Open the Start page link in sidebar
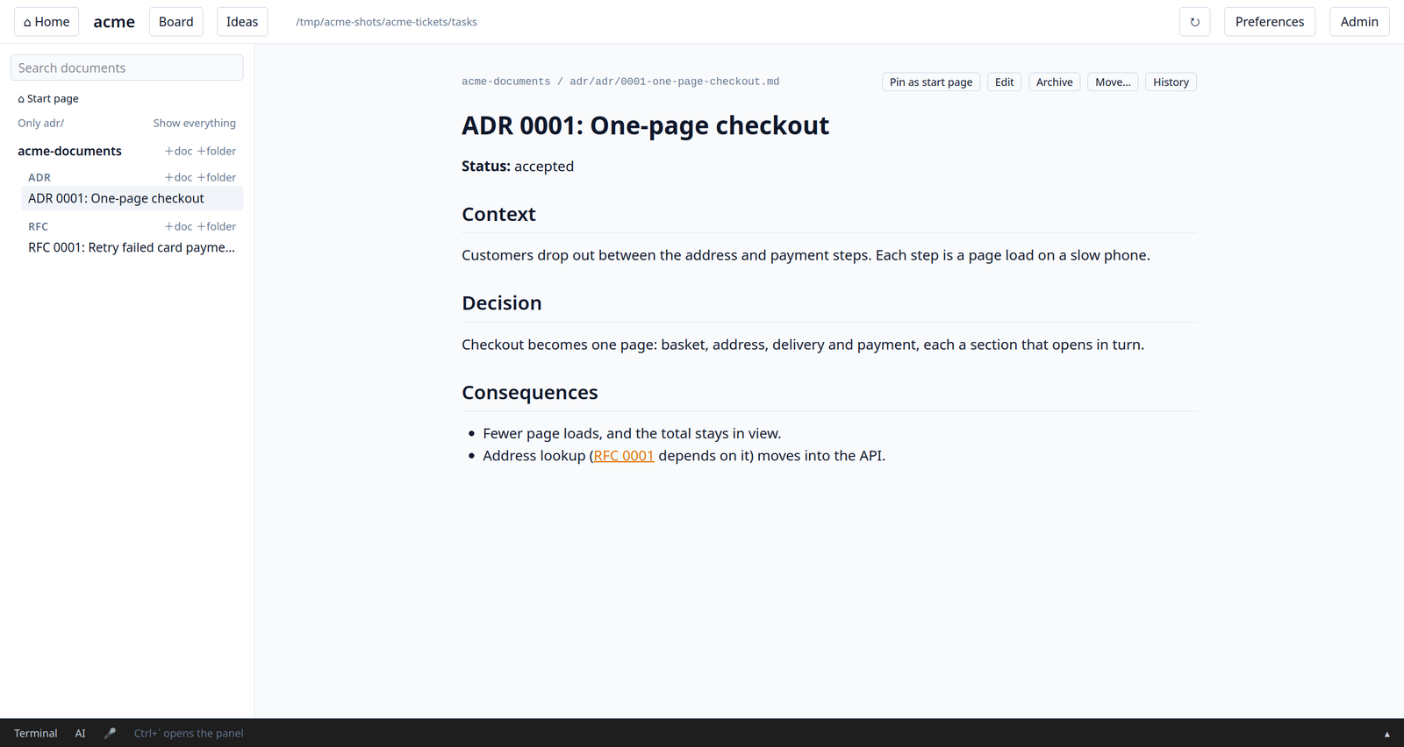 48,99
